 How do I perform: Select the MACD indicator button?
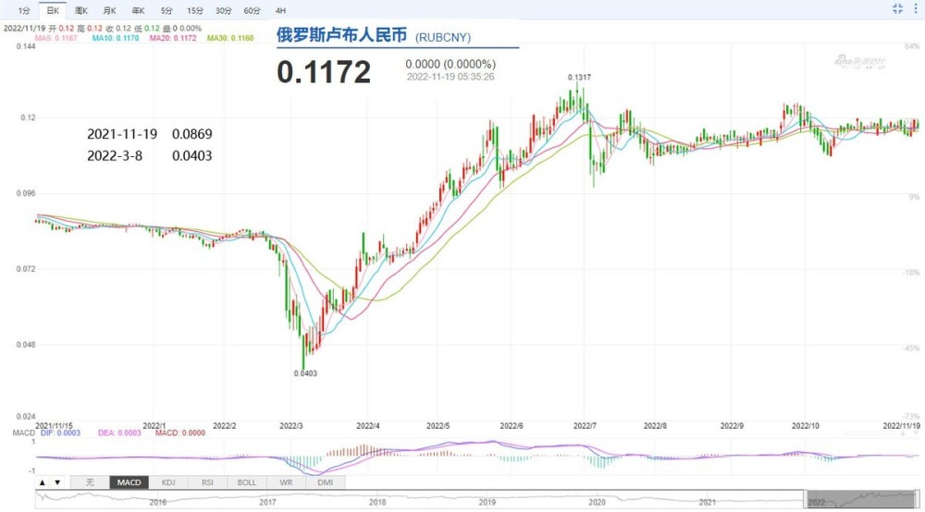coord(129,482)
